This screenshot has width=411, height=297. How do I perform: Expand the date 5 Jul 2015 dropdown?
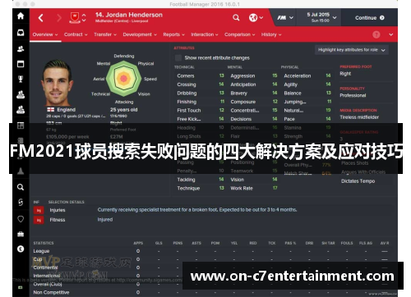click(x=321, y=17)
